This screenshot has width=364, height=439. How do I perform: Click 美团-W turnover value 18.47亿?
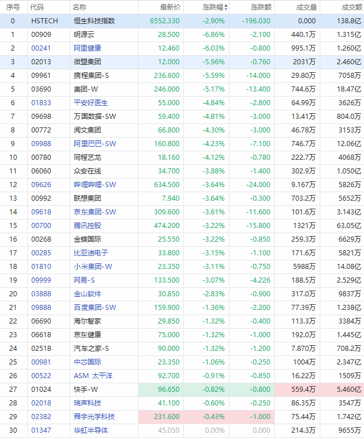coord(349,89)
